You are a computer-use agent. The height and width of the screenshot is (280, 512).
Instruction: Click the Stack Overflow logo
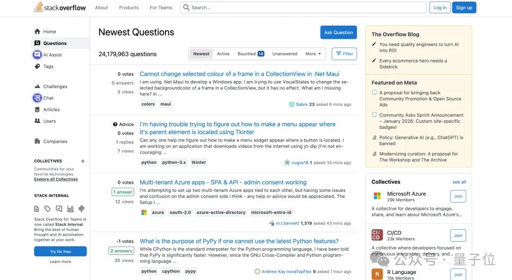[60, 8]
